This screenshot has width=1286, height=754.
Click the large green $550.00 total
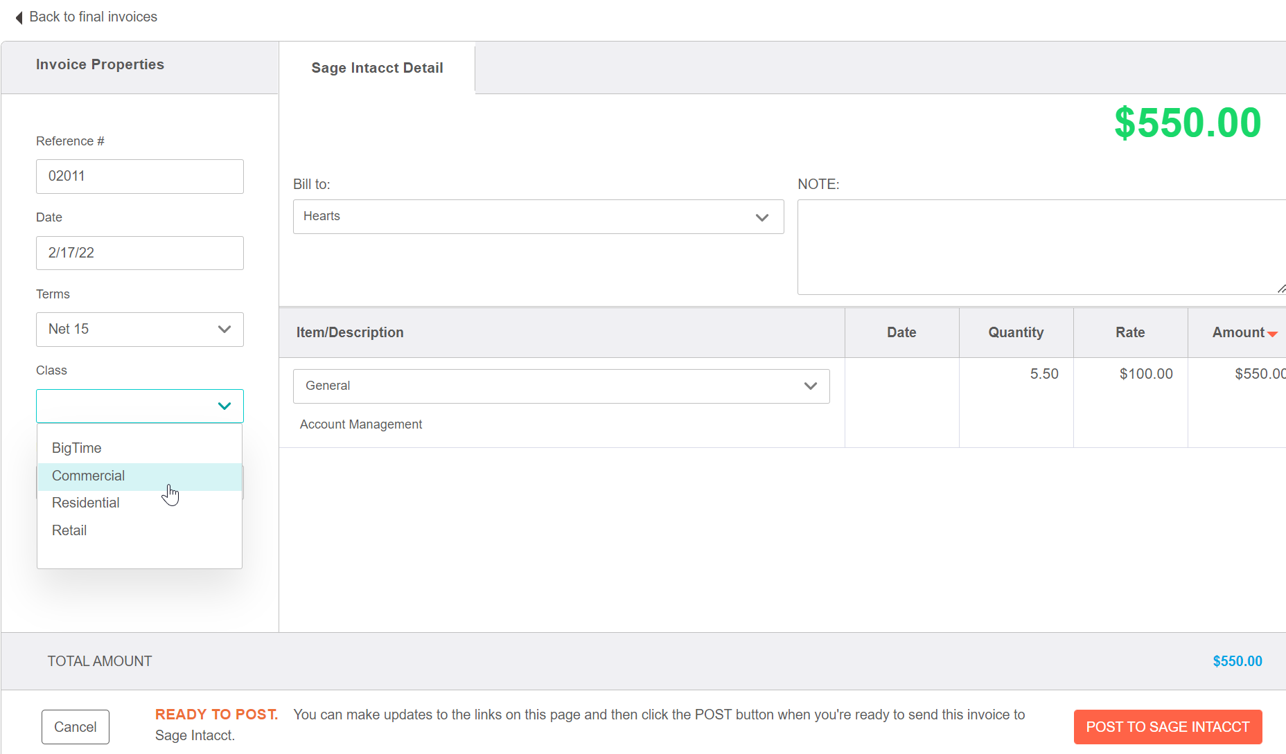1188,123
